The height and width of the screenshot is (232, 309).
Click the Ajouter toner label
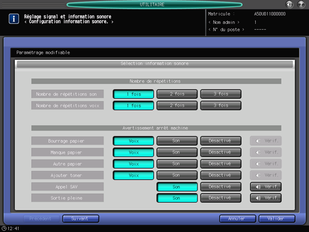[x=68, y=175]
